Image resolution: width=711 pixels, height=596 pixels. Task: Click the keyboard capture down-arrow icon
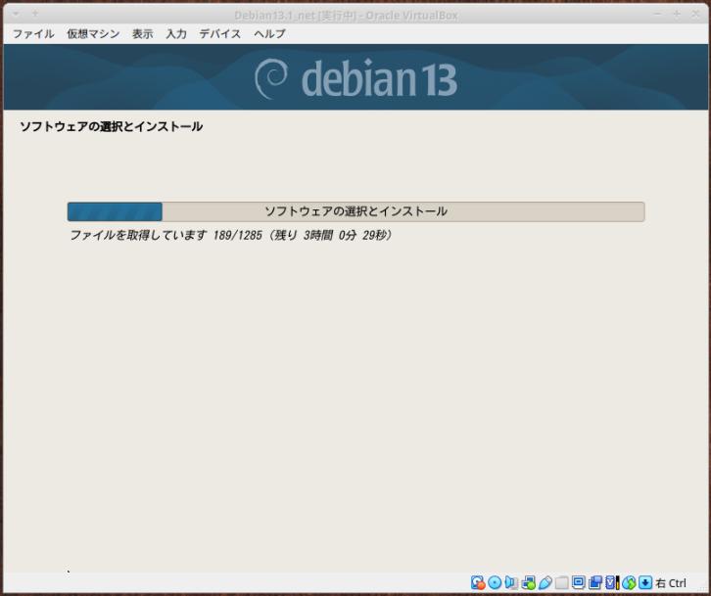[x=645, y=582]
